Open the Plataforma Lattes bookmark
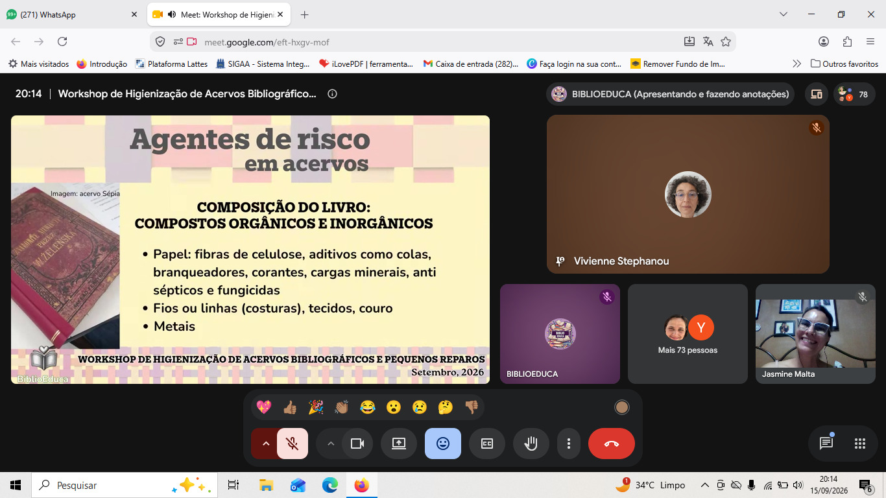This screenshot has height=498, width=886. (171, 64)
